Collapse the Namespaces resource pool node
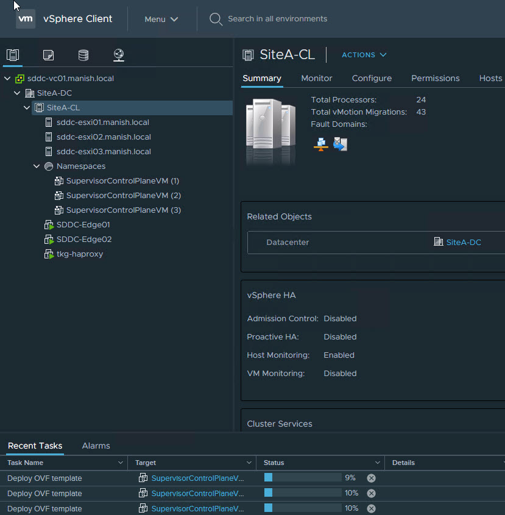 pos(37,166)
